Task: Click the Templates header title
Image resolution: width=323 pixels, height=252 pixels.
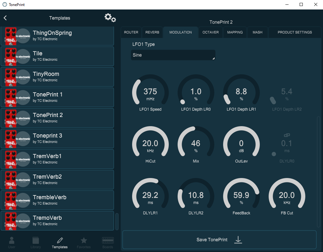Action: pyautogui.click(x=60, y=18)
